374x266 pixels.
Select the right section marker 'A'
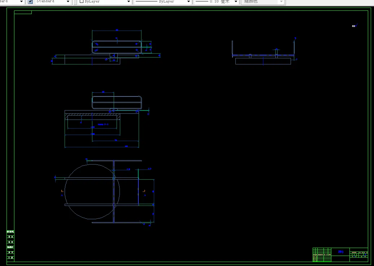point(145,195)
